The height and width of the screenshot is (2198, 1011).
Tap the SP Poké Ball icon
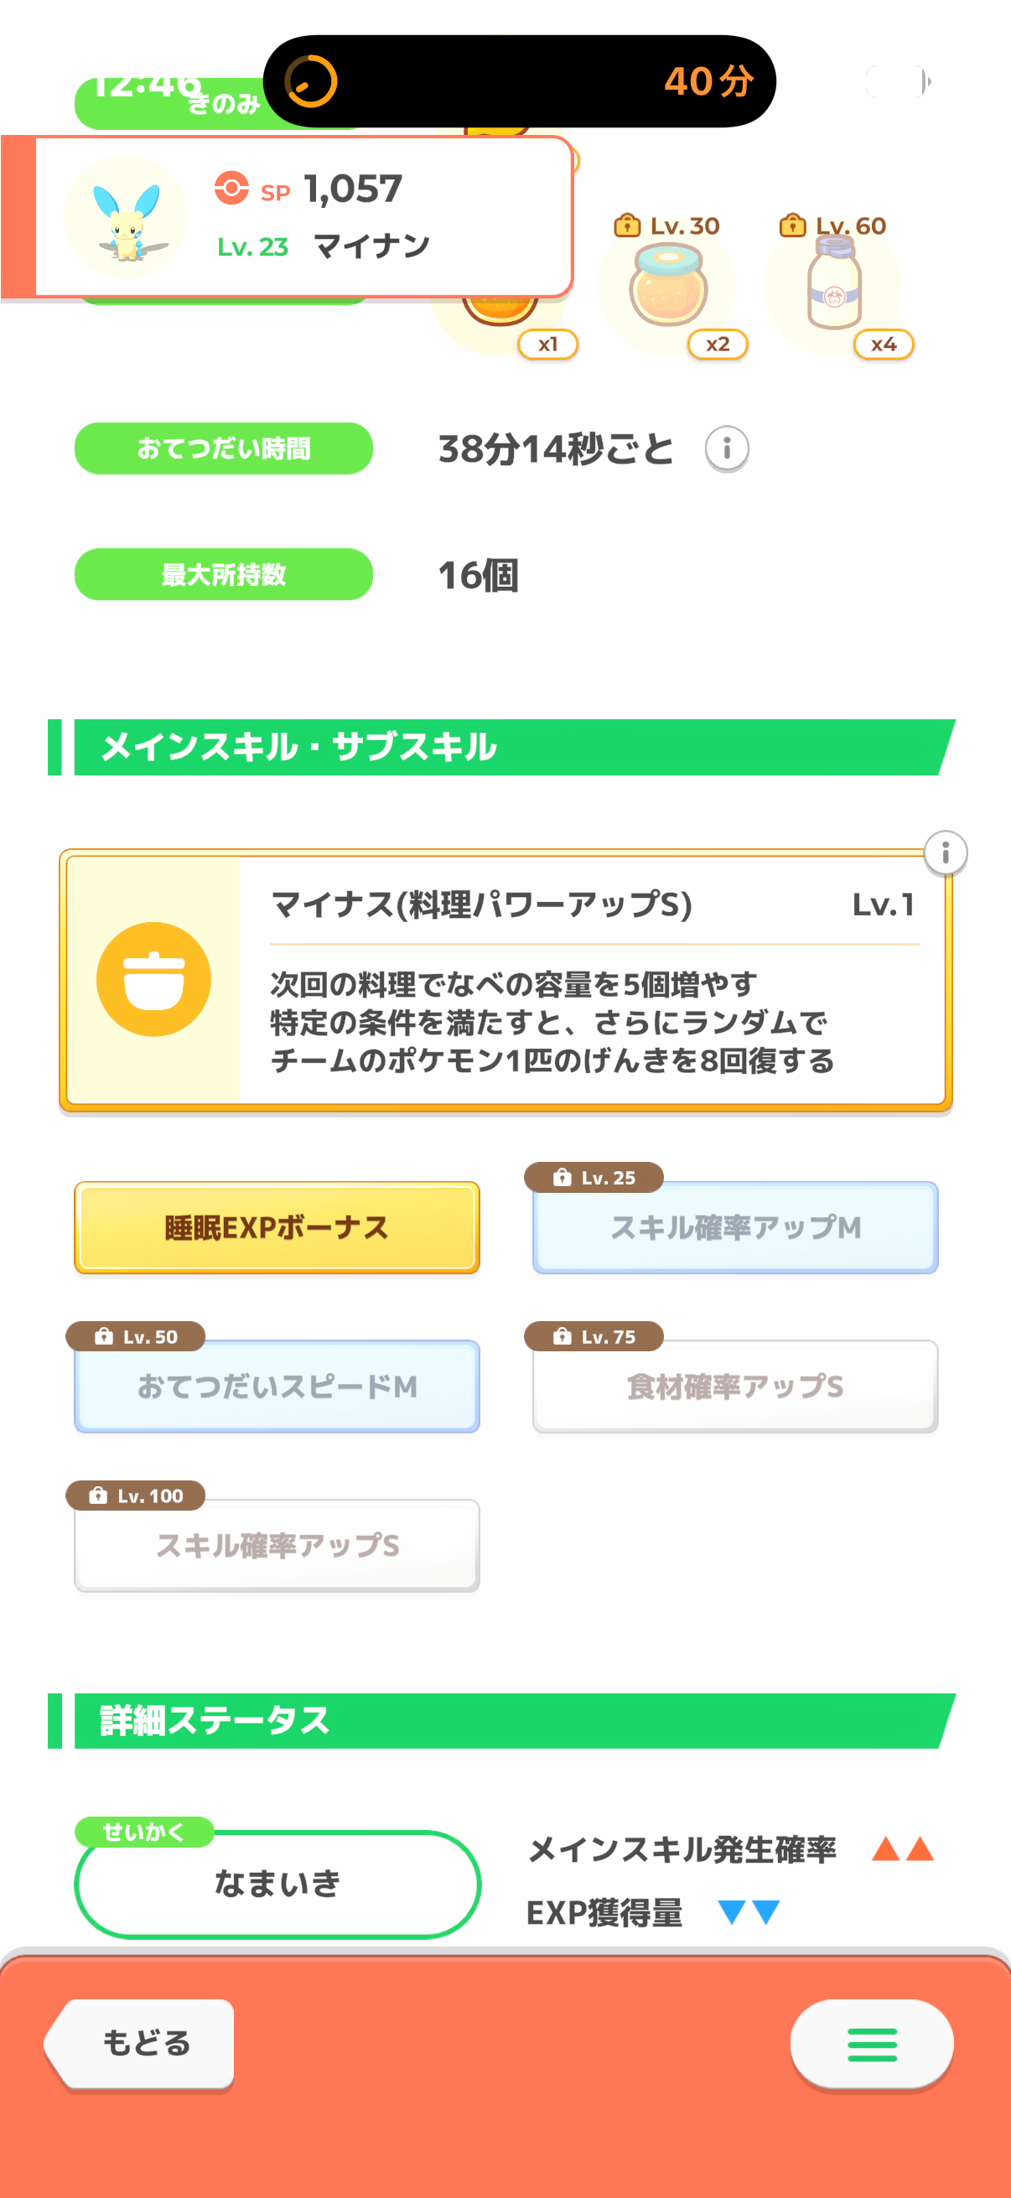[x=231, y=188]
